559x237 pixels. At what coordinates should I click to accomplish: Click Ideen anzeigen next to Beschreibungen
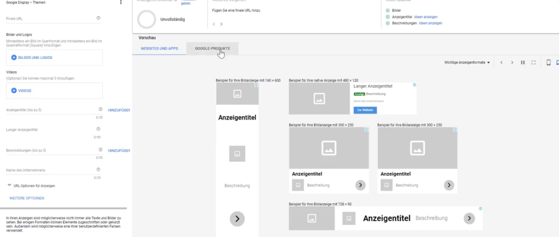430,23
